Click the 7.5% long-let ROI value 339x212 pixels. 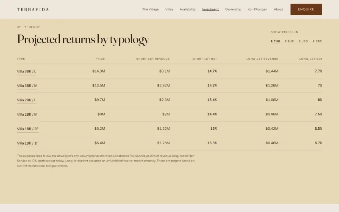(x=319, y=114)
